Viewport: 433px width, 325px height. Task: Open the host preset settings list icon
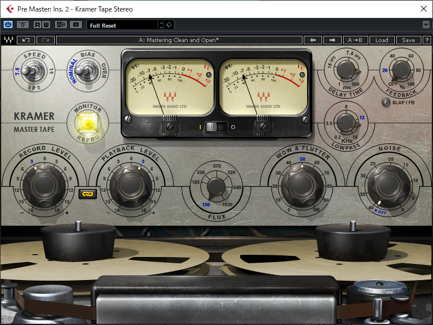click(x=76, y=25)
